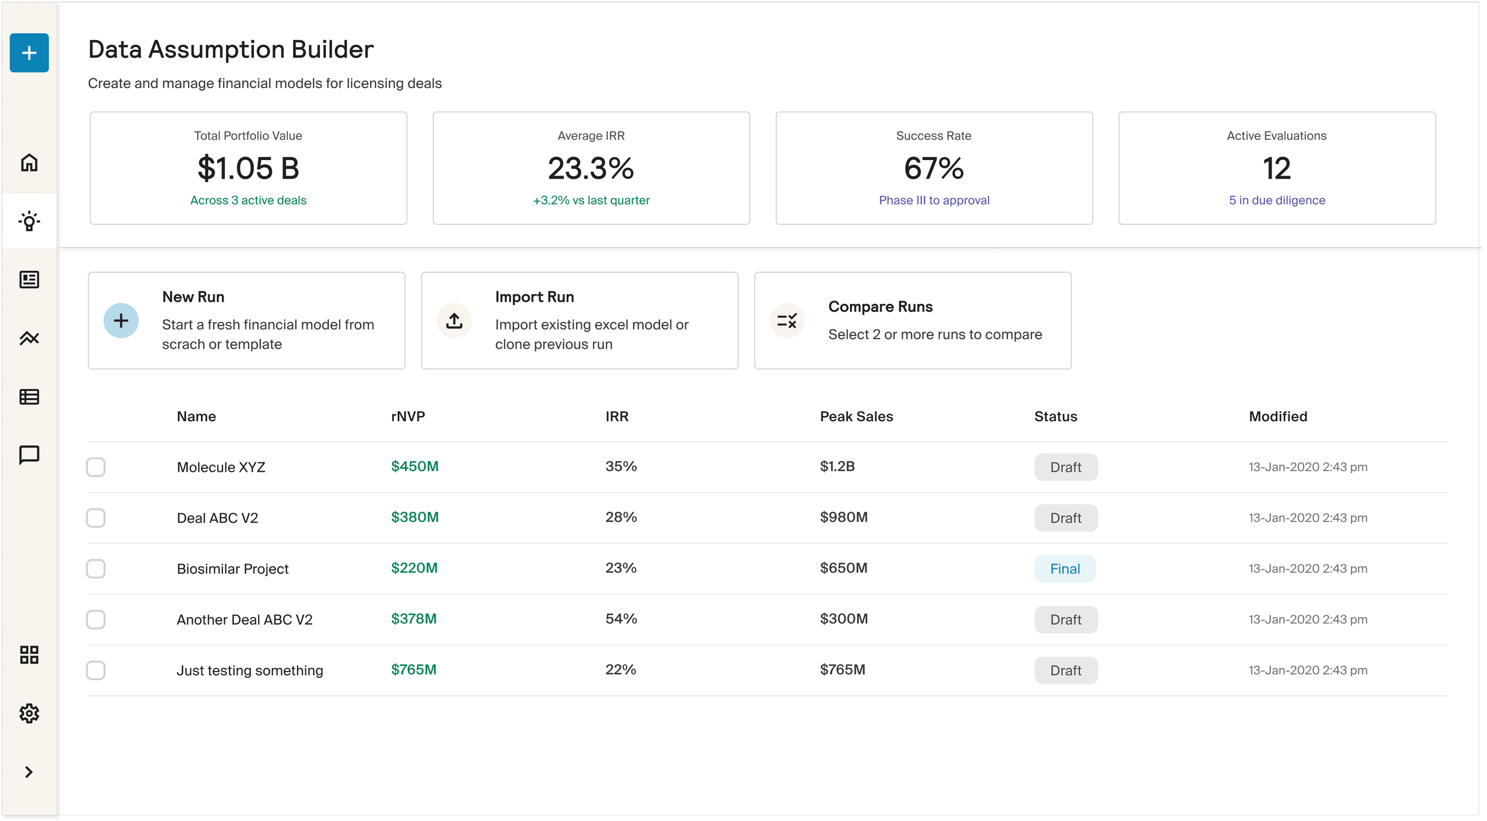
Task: Open settings gear in sidebar
Action: pos(29,713)
